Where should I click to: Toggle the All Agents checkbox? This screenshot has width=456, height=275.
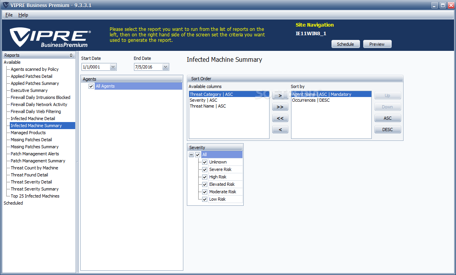click(91, 86)
